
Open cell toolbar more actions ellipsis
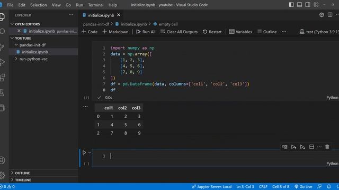319,147
